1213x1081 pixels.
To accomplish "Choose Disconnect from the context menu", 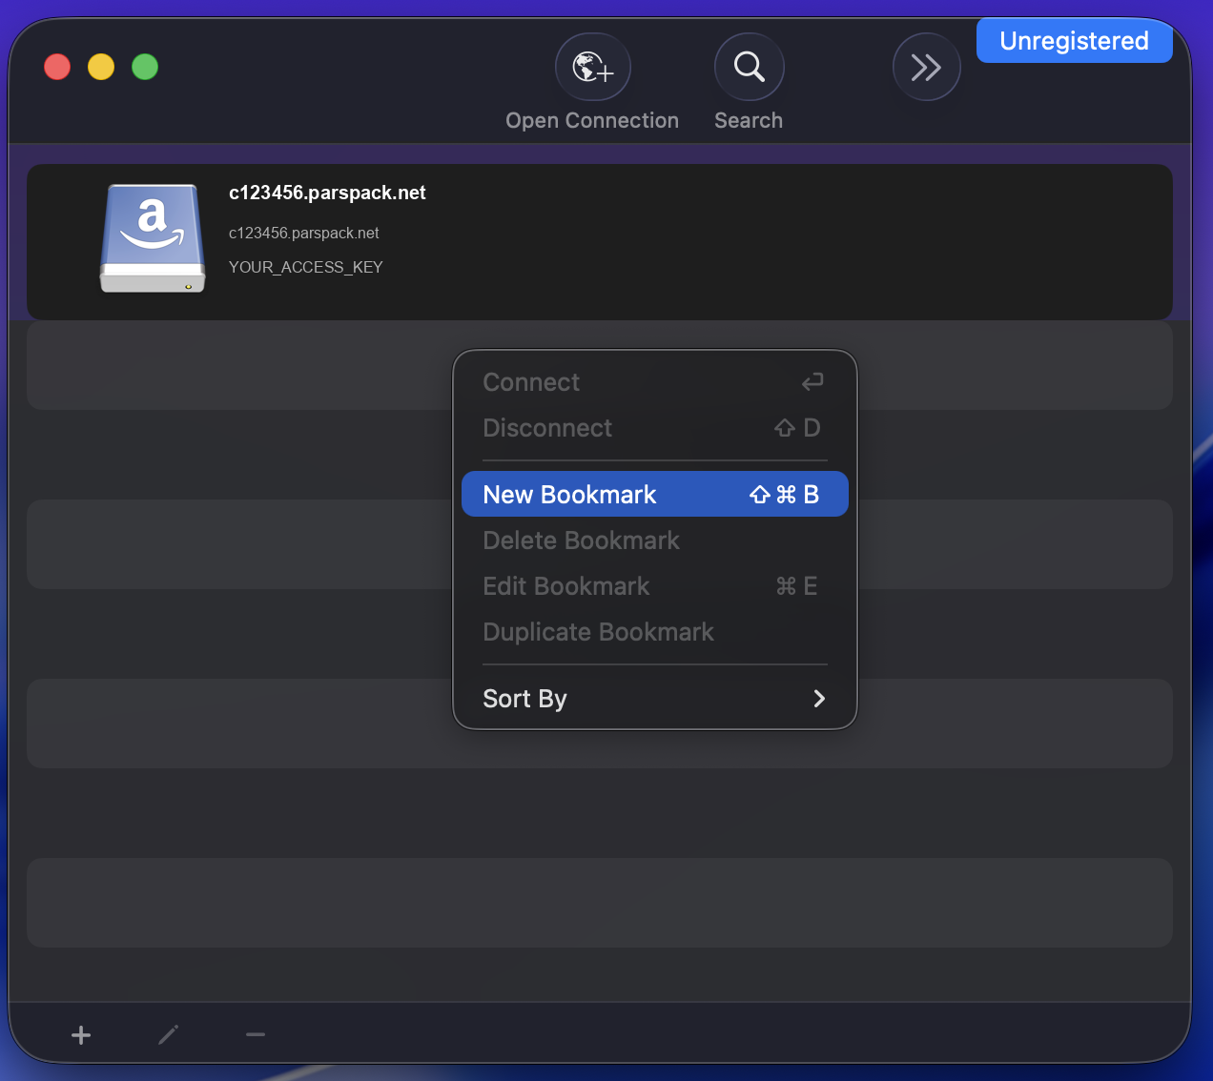I will tap(654, 428).
